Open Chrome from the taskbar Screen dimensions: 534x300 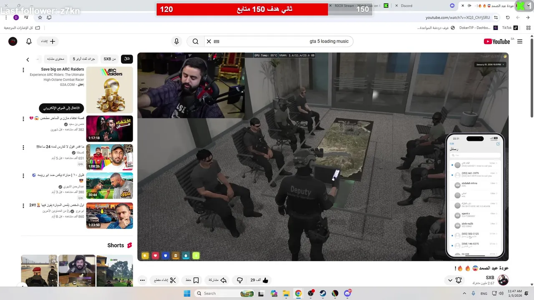pyautogui.click(x=298, y=293)
